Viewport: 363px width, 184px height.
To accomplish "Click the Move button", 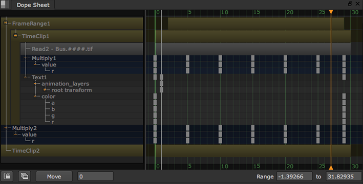I will pyautogui.click(x=54, y=176).
